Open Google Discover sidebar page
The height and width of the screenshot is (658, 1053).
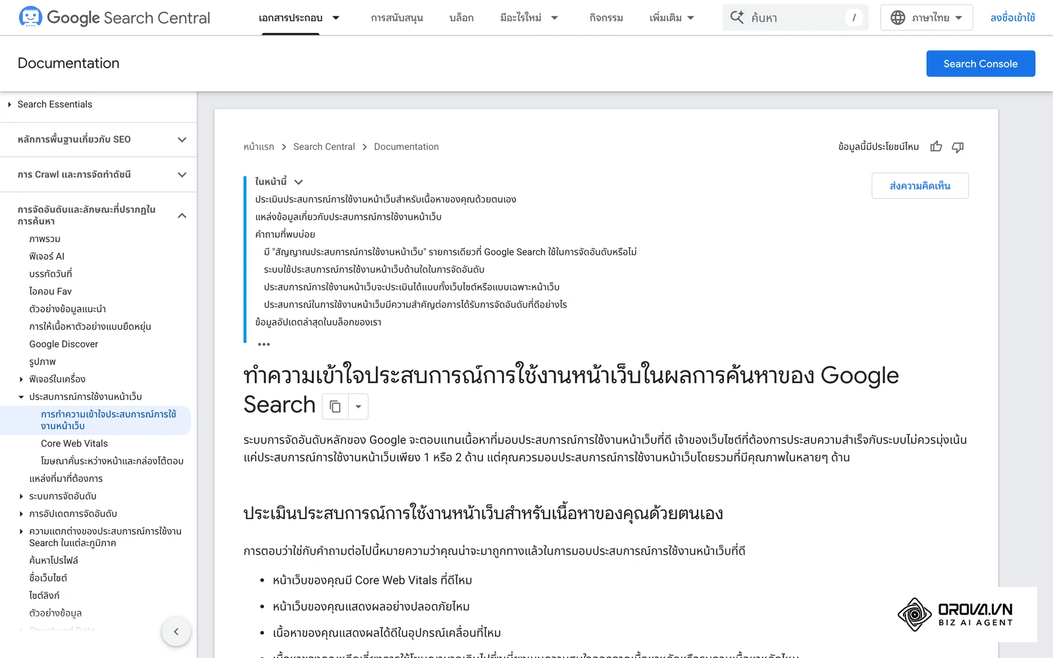[64, 344]
